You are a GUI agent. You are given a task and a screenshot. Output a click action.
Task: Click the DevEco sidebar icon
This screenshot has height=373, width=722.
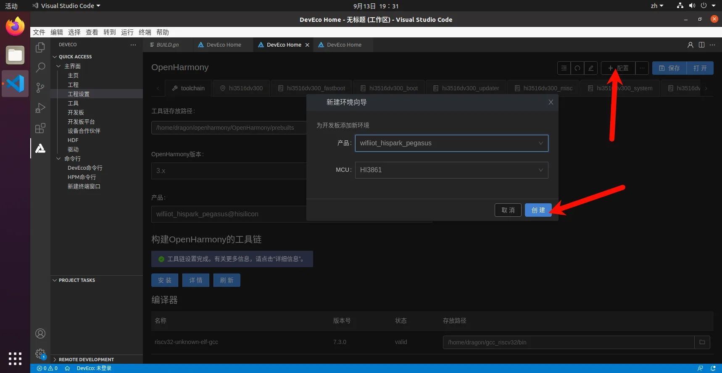coord(40,148)
